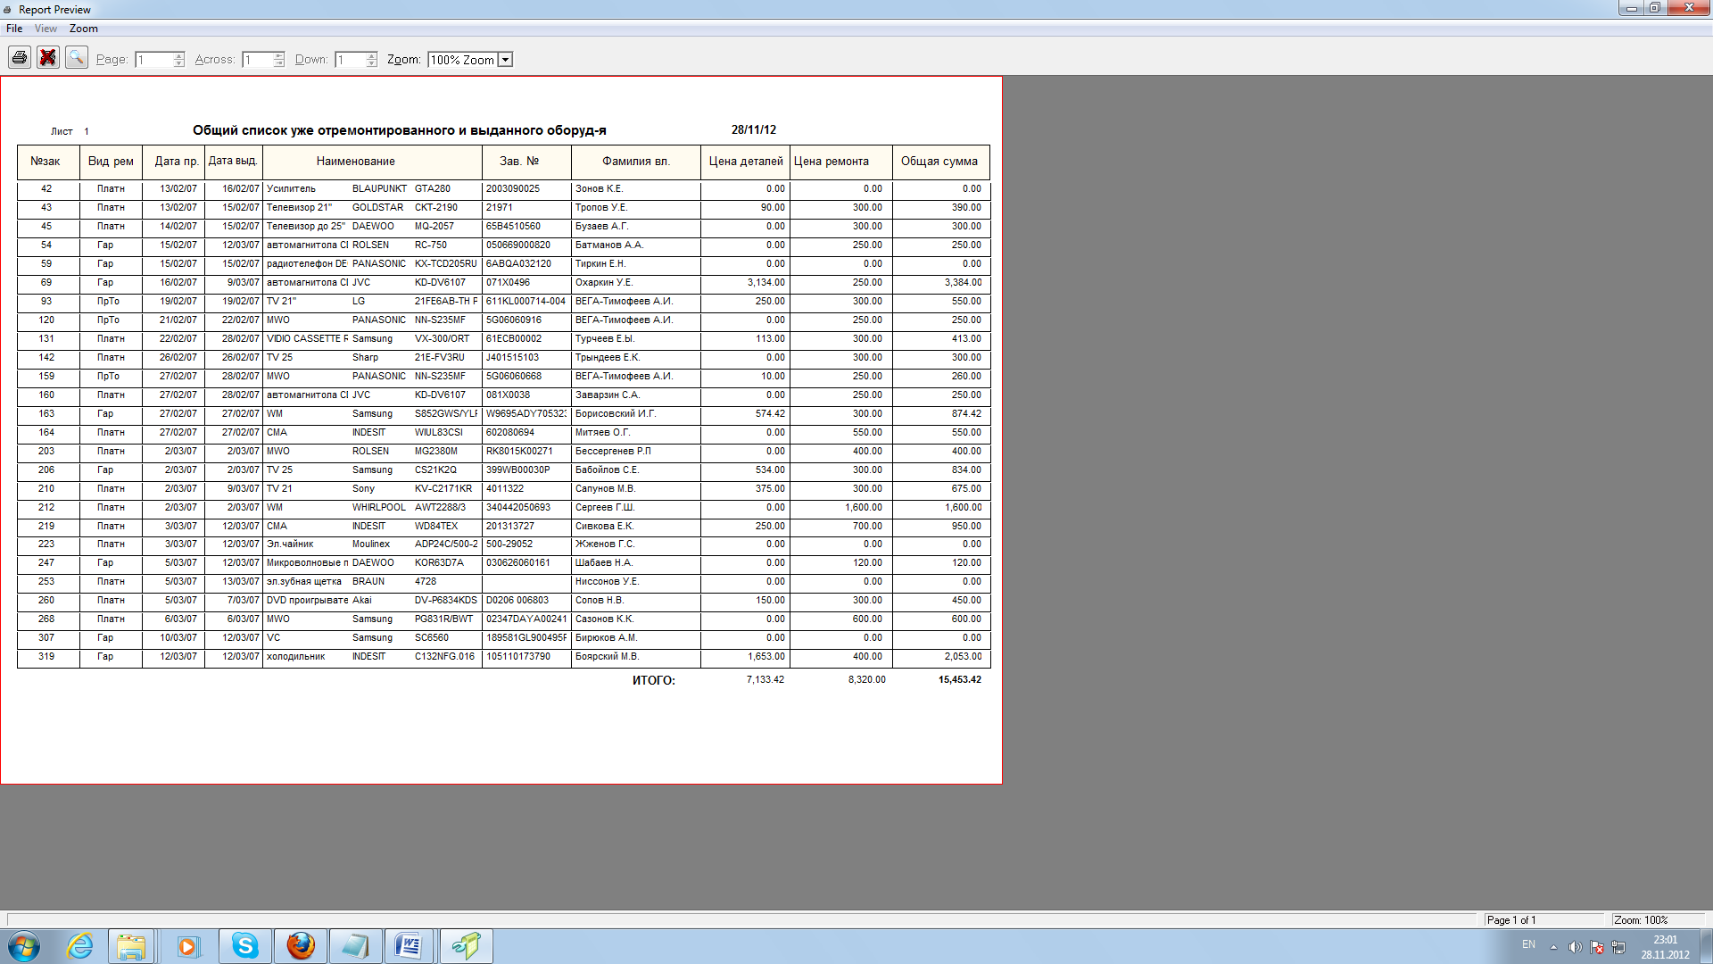The width and height of the screenshot is (1713, 964).
Task: Click the Windows Media Player taskbar icon
Action: pos(187,946)
